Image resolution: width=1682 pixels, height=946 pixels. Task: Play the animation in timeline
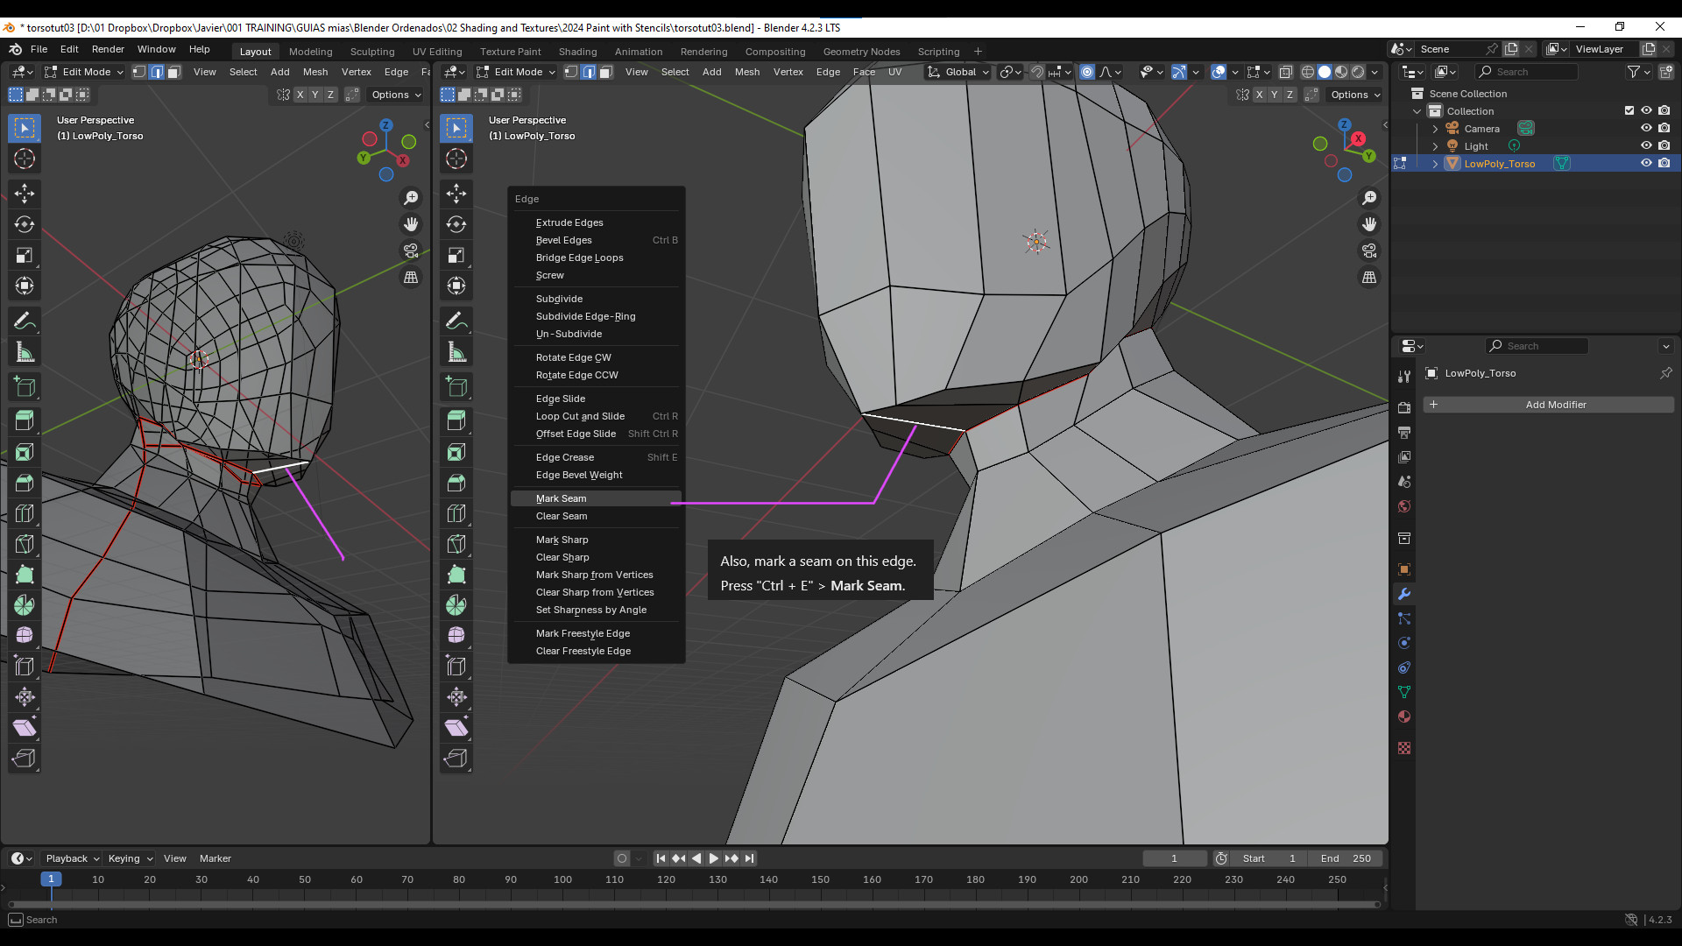(x=714, y=858)
